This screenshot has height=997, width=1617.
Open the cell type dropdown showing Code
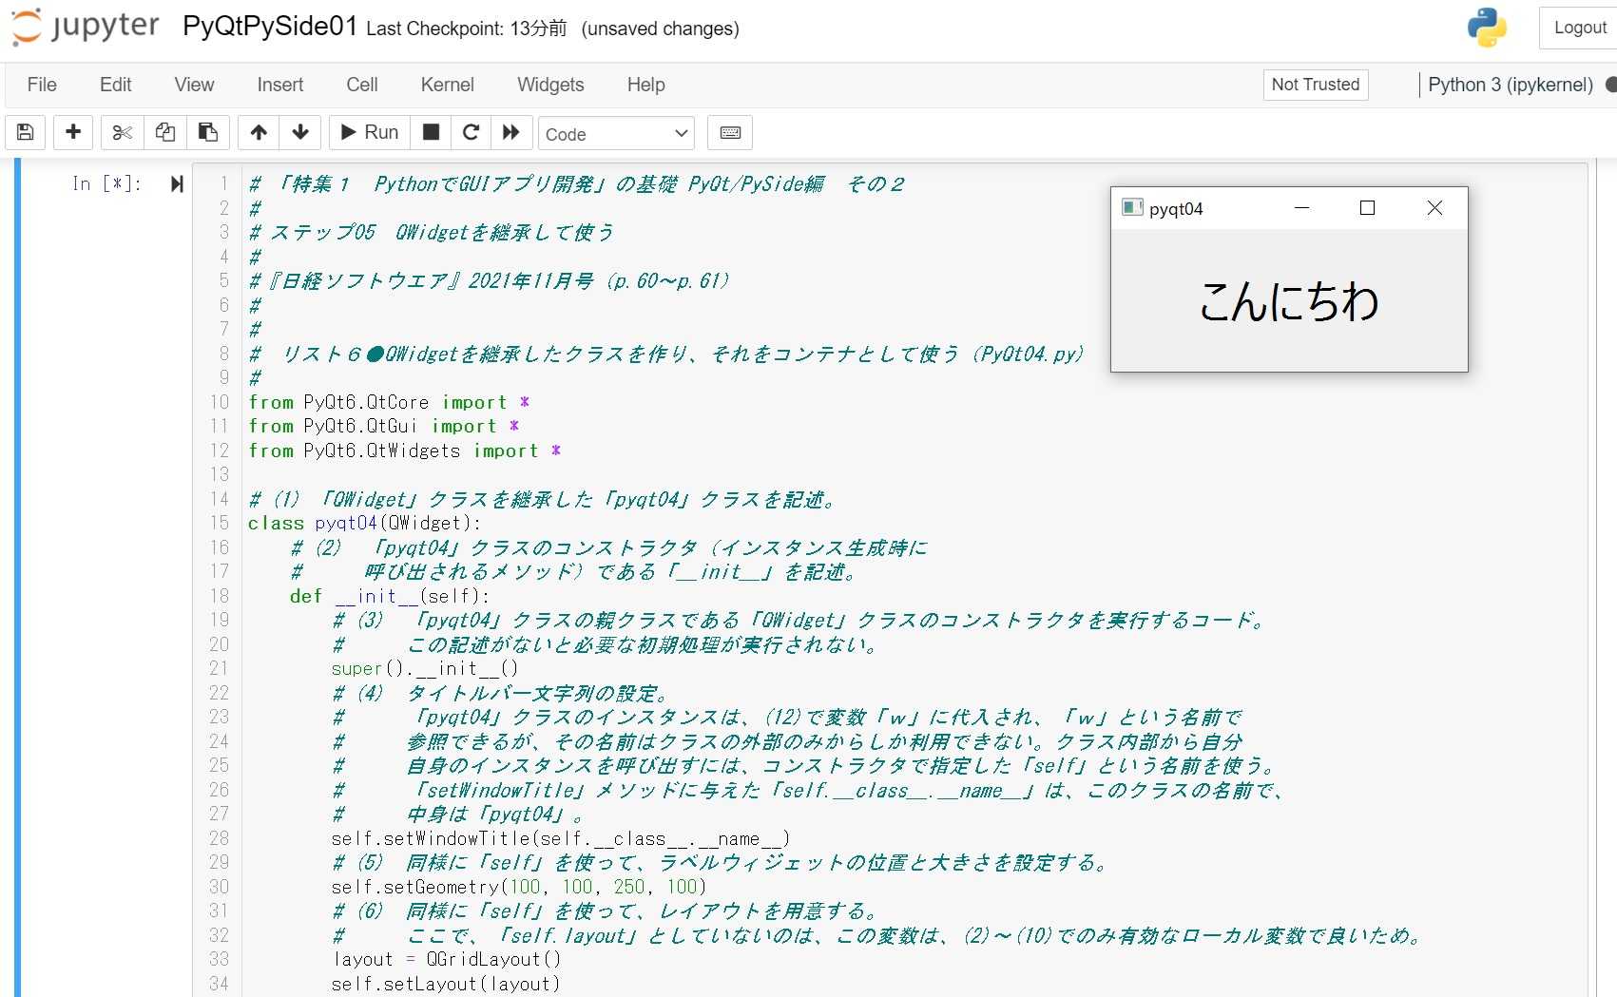615,133
